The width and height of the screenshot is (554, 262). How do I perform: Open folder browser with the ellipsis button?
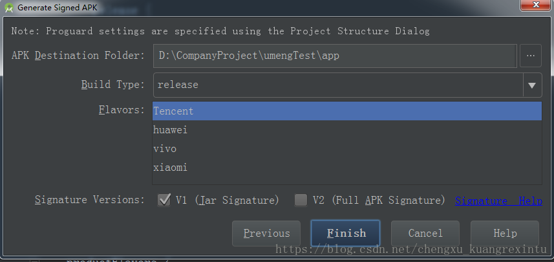click(530, 56)
